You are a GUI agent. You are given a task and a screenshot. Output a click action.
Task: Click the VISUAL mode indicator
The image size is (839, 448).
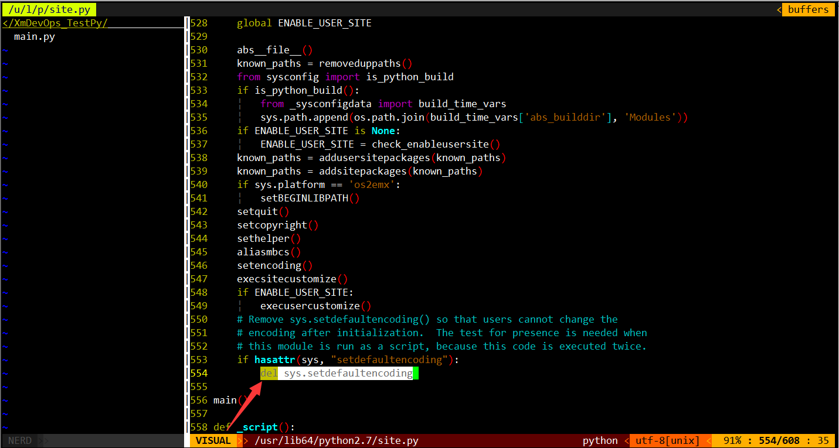pos(213,440)
